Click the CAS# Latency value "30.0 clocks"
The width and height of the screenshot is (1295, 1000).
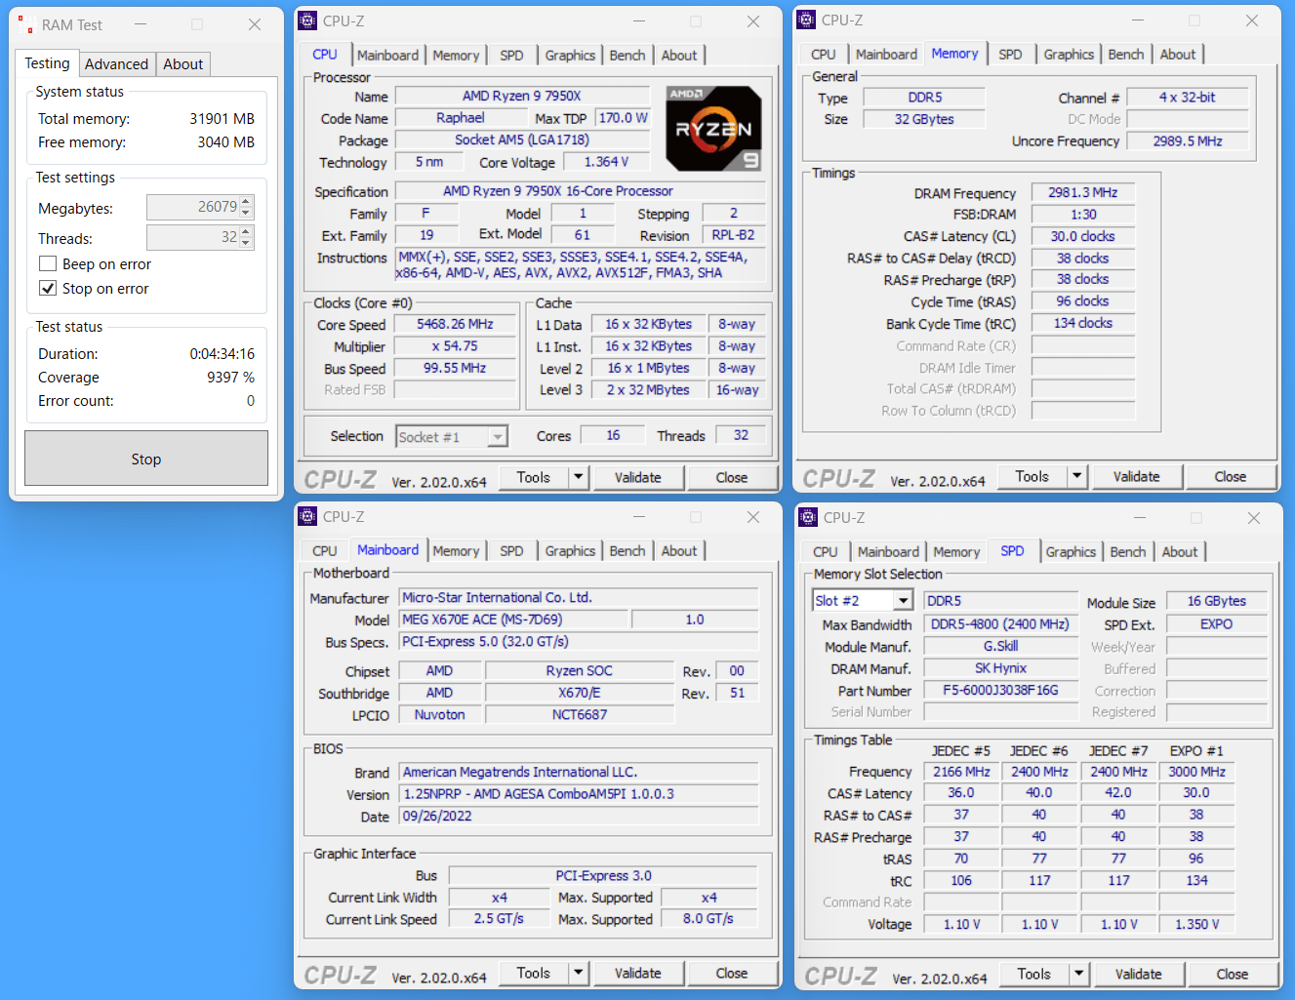click(x=1083, y=236)
